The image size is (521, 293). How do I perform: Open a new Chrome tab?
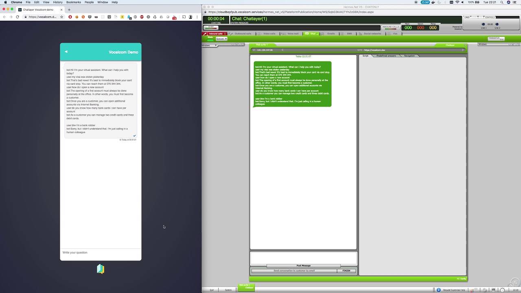pyautogui.click(x=69, y=9)
